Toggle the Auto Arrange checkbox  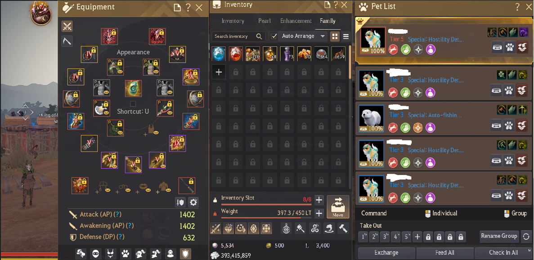pos(274,36)
